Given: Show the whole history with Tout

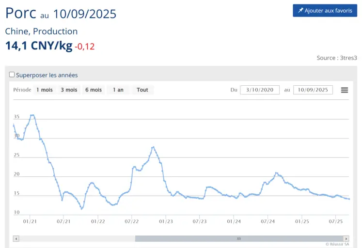Looking at the screenshot, I should click(142, 90).
